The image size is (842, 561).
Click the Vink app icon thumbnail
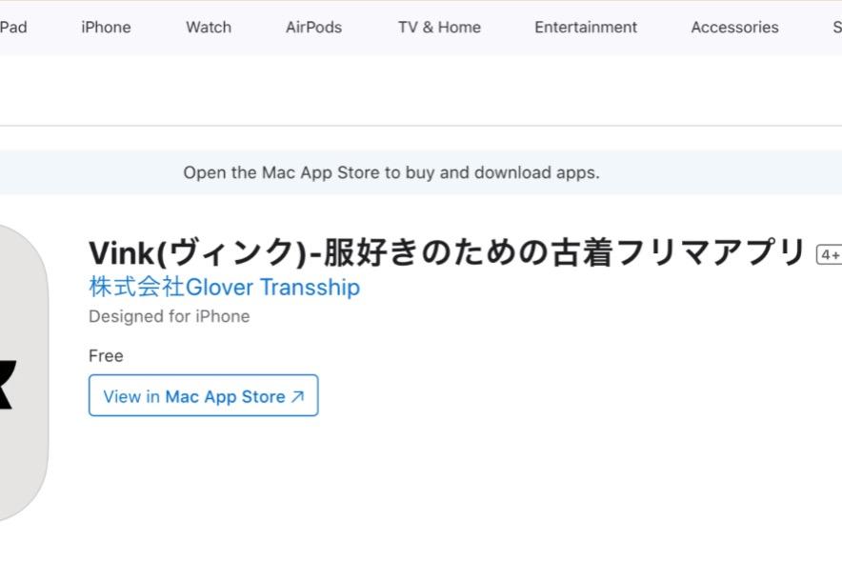[x=22, y=373]
